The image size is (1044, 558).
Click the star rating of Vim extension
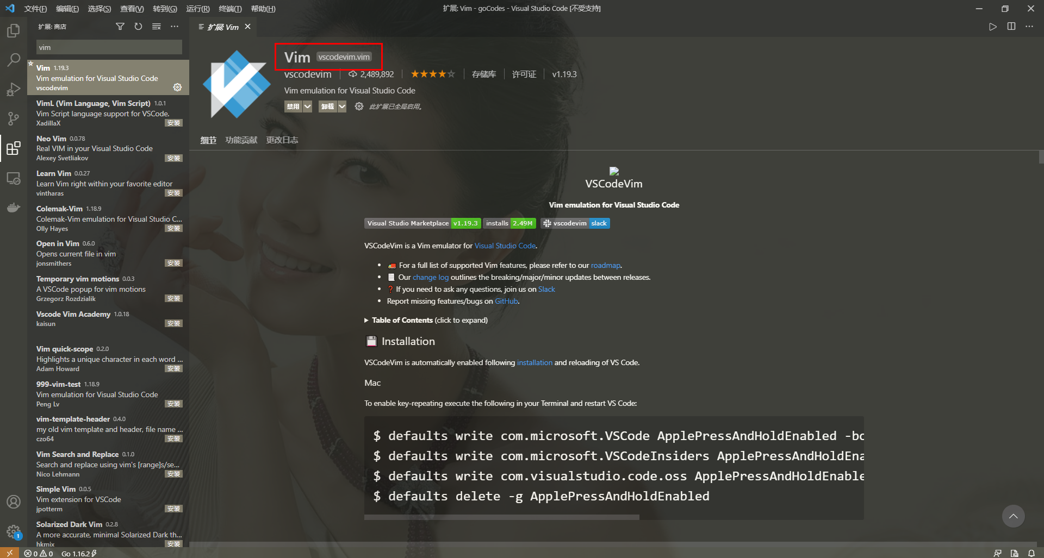click(x=433, y=74)
